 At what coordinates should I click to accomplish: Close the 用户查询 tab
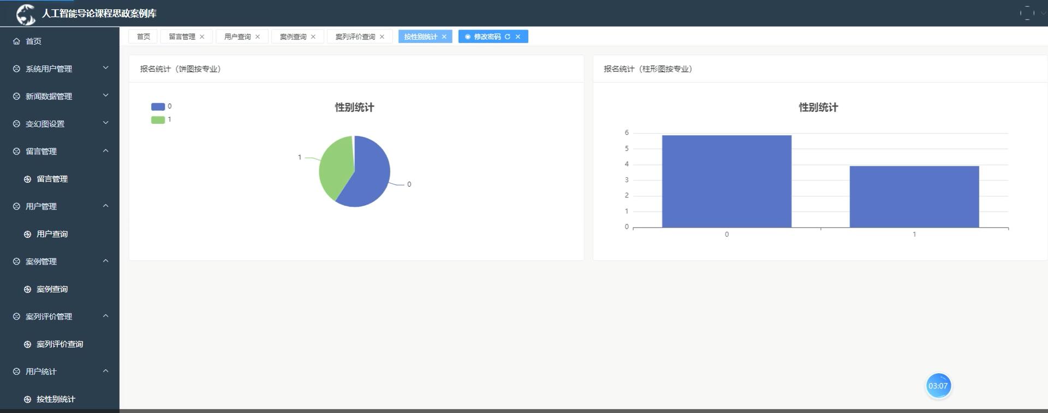[x=258, y=37]
